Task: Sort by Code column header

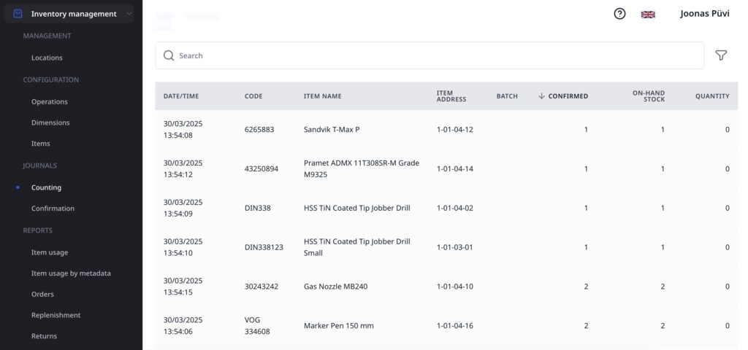Action: click(x=253, y=96)
